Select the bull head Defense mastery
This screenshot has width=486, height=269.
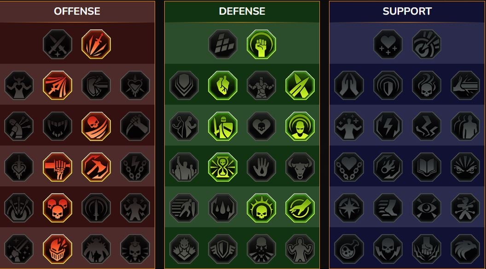coord(300,167)
